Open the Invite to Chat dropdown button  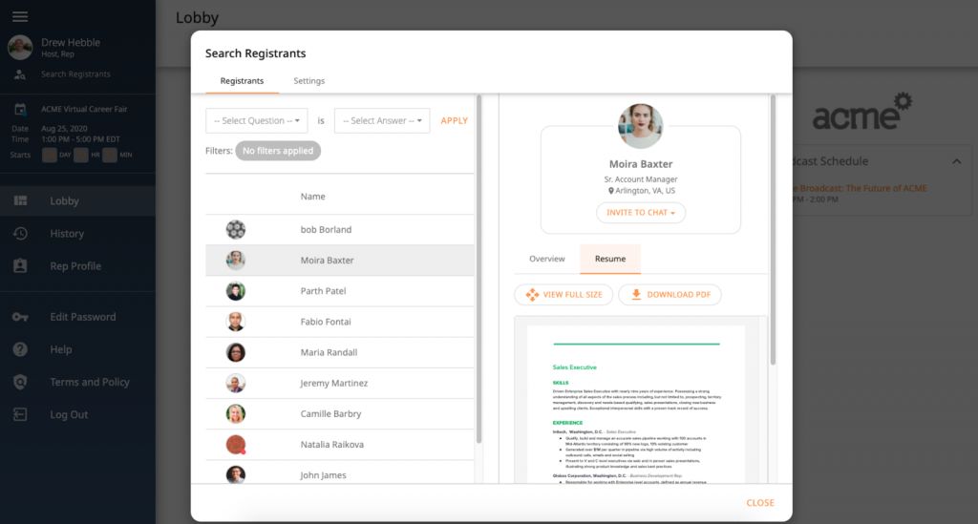pos(641,213)
